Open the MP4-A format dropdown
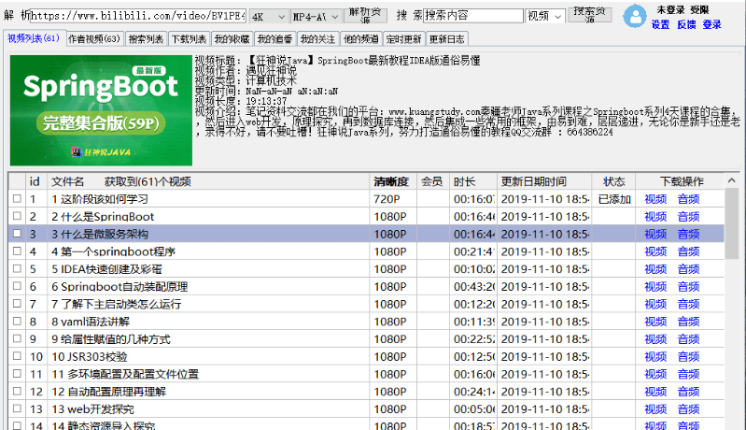Image resolution: width=746 pixels, height=430 pixels. point(316,16)
